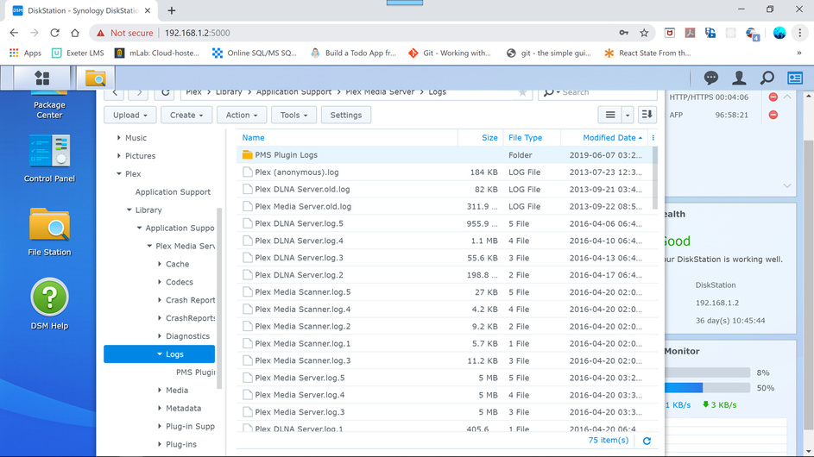This screenshot has height=457, width=814.
Task: Open the Chrome menu three dots
Action: tap(799, 33)
